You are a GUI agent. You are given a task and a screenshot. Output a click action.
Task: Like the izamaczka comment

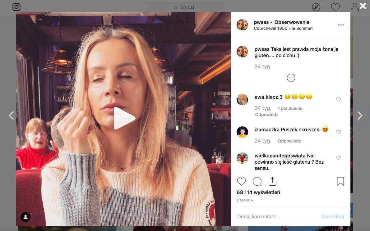coord(339,132)
